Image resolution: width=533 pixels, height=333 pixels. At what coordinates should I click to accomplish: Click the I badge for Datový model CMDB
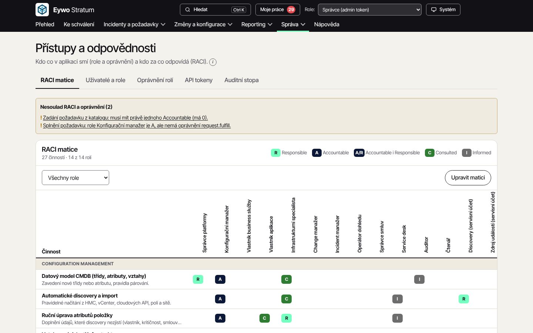(419, 279)
